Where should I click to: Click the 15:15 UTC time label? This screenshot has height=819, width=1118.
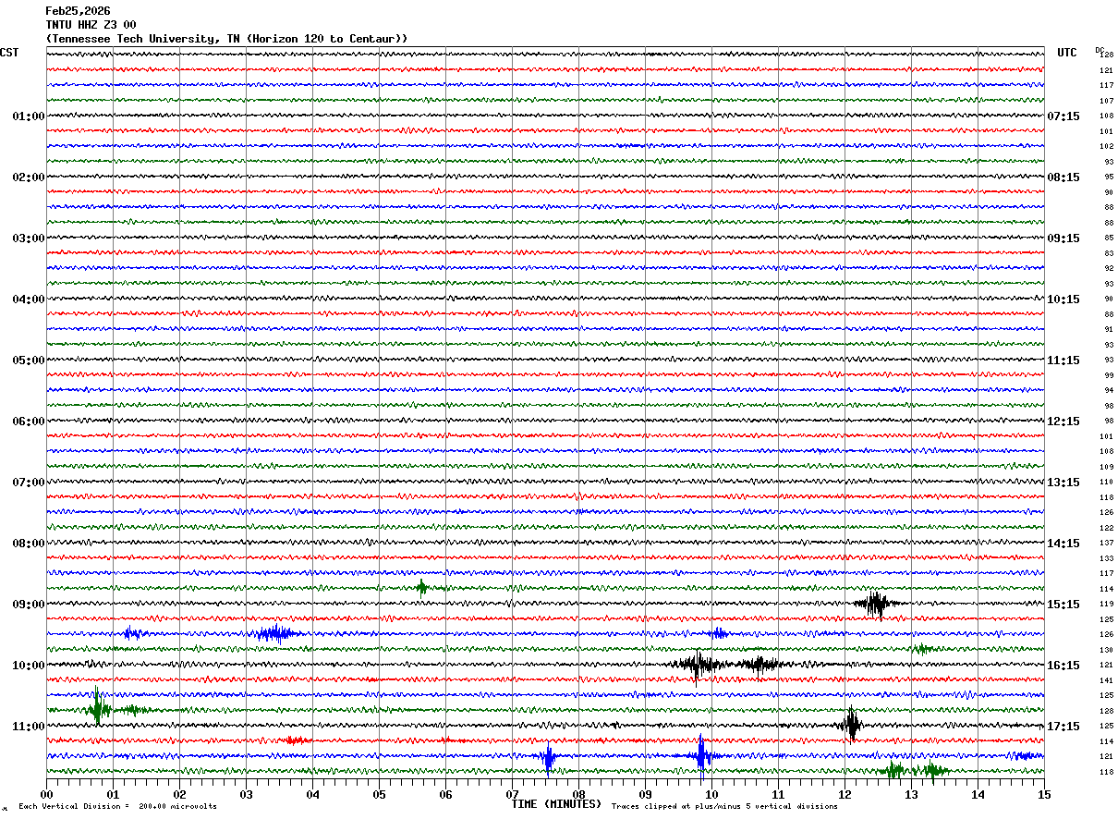point(1063,605)
